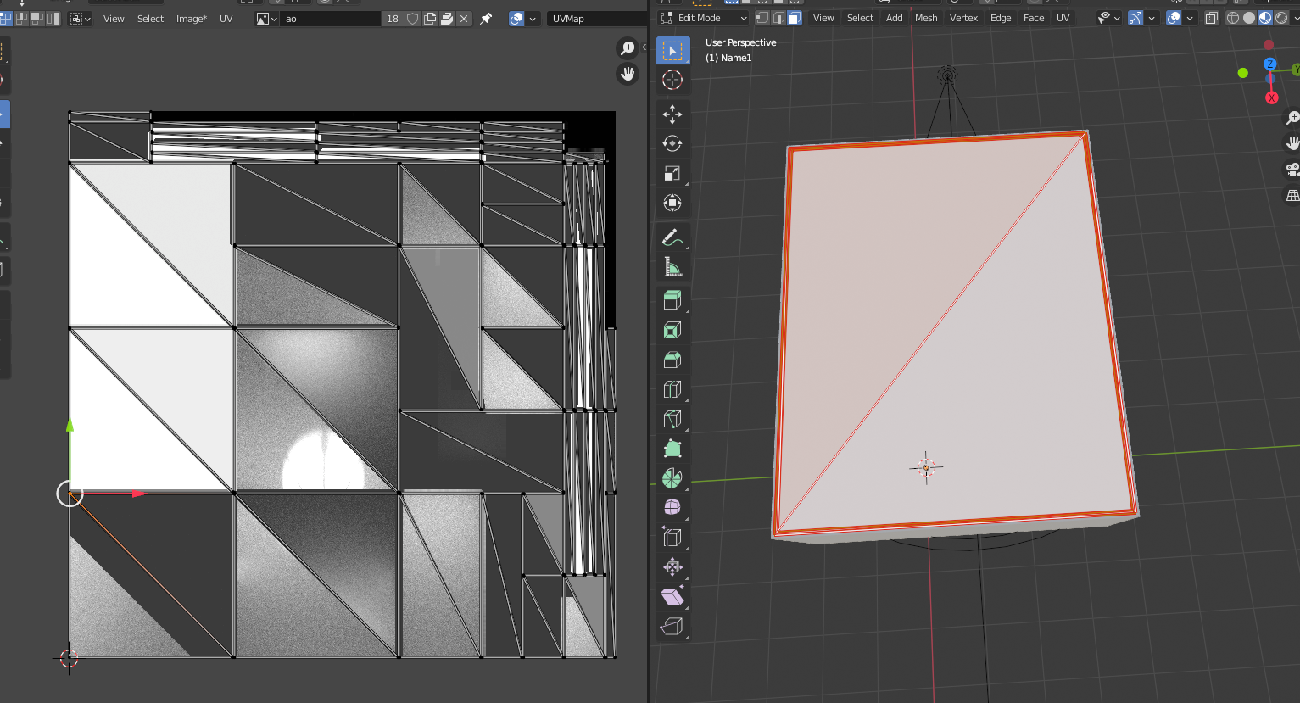1300x703 pixels.
Task: Pin the image in UV editor
Action: click(x=486, y=18)
